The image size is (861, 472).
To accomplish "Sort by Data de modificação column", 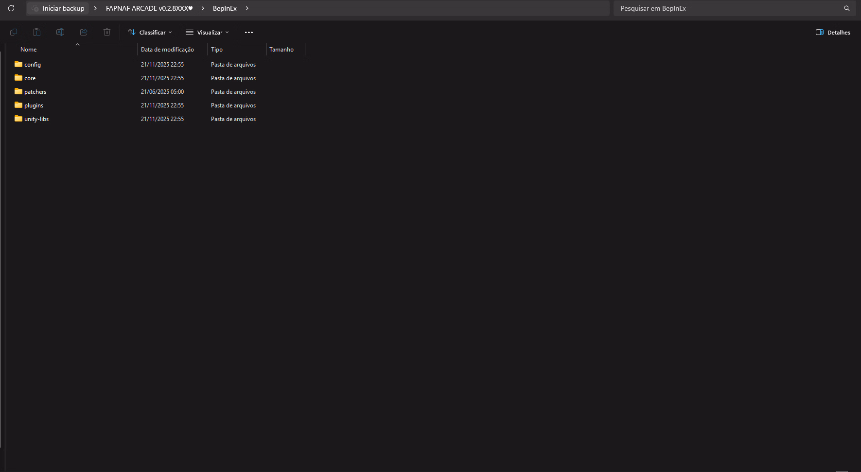I will 167,50.
